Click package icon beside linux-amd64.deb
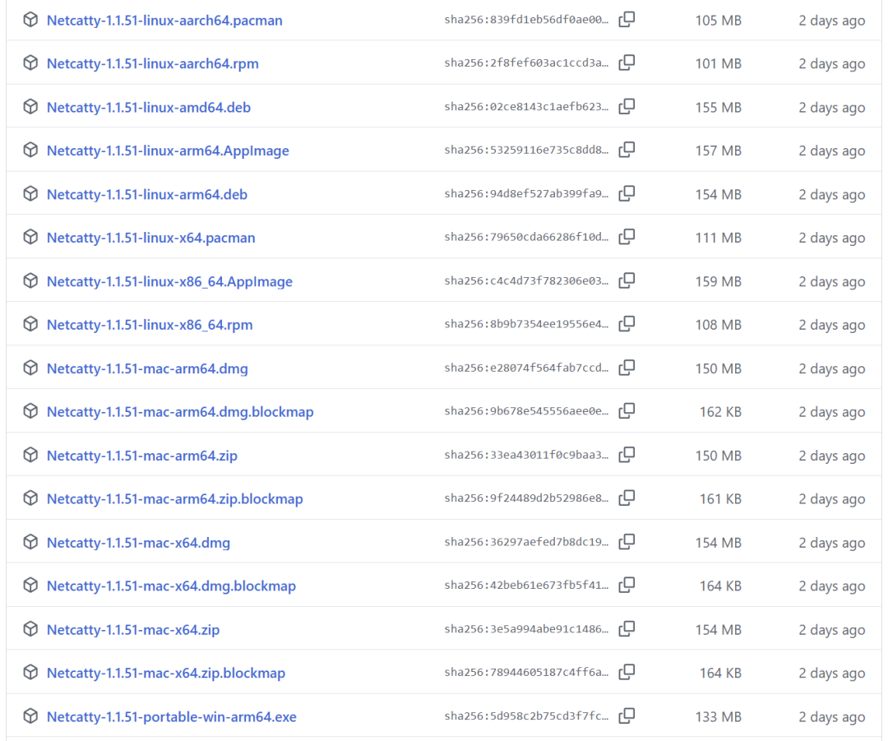The height and width of the screenshot is (741, 888). tap(30, 107)
